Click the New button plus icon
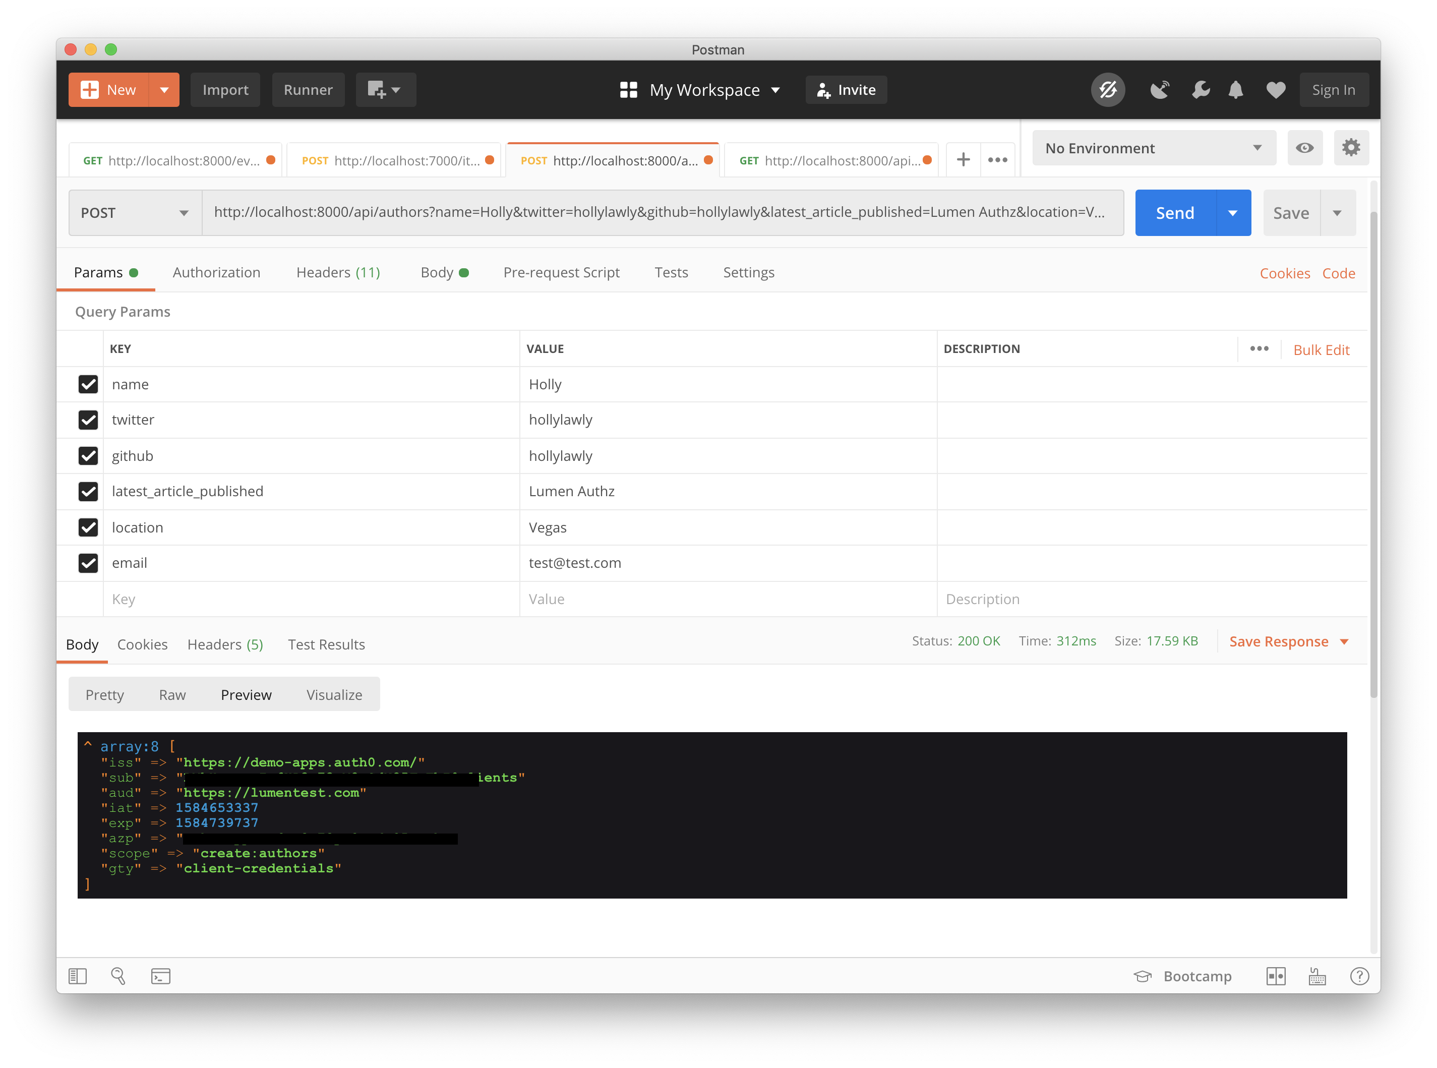Viewport: 1437px width, 1068px height. pos(90,90)
